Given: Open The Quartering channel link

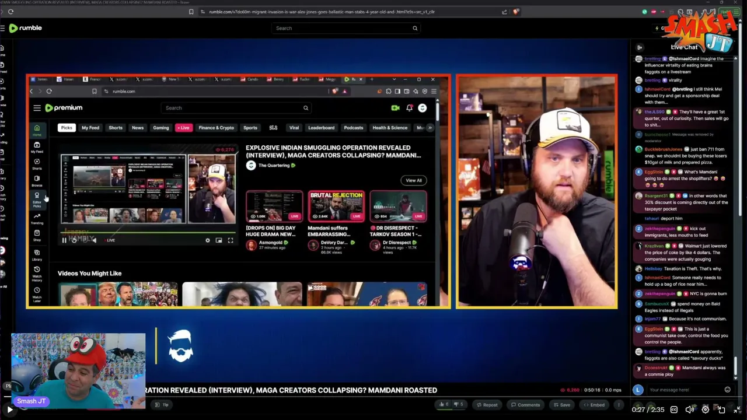Looking at the screenshot, I should point(274,166).
